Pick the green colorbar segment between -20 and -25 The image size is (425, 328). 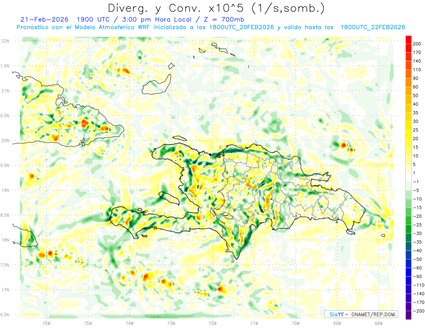coord(408,221)
